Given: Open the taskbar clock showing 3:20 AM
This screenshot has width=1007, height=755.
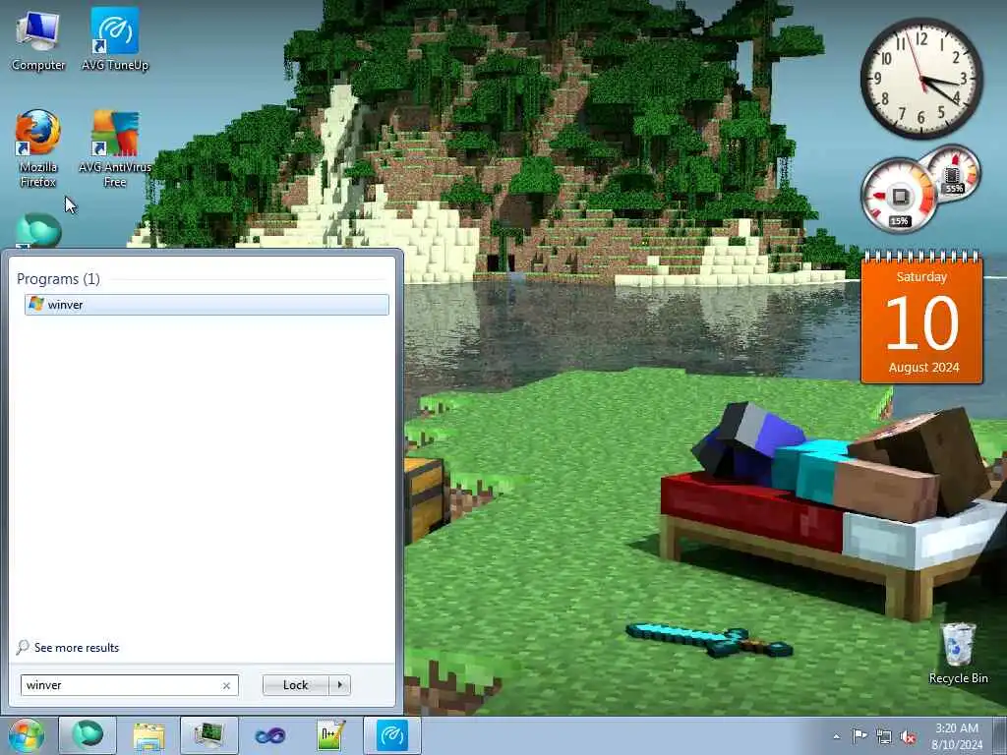Looking at the screenshot, I should pyautogui.click(x=957, y=736).
